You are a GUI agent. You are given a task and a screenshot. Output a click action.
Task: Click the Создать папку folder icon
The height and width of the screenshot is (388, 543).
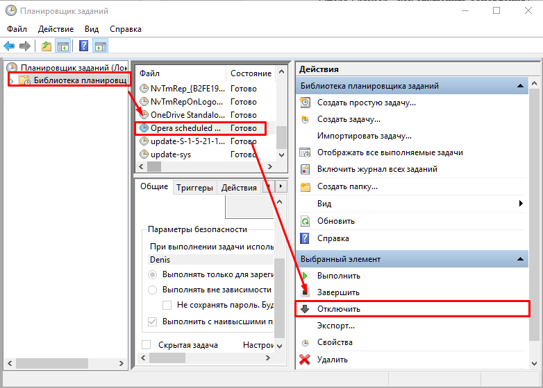(x=305, y=186)
